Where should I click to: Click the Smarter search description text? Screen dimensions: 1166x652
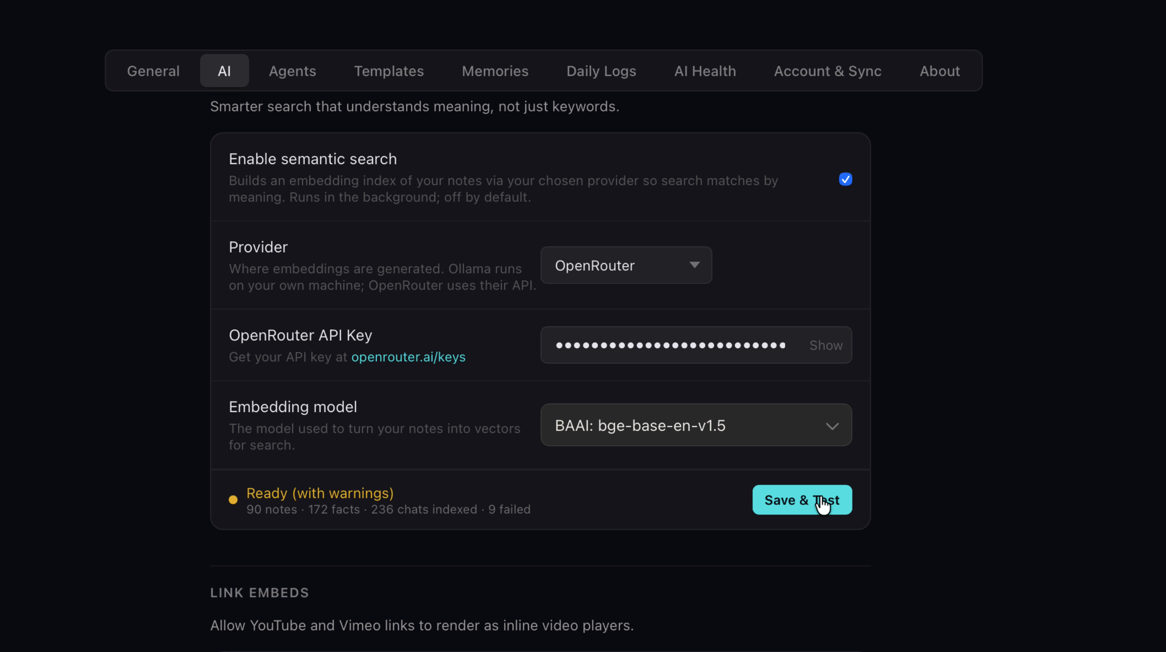(415, 107)
